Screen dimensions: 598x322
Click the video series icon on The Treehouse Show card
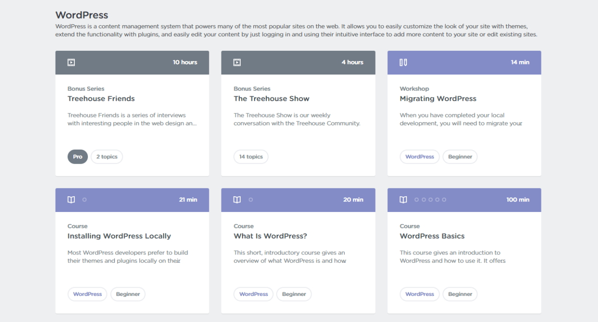click(x=237, y=62)
